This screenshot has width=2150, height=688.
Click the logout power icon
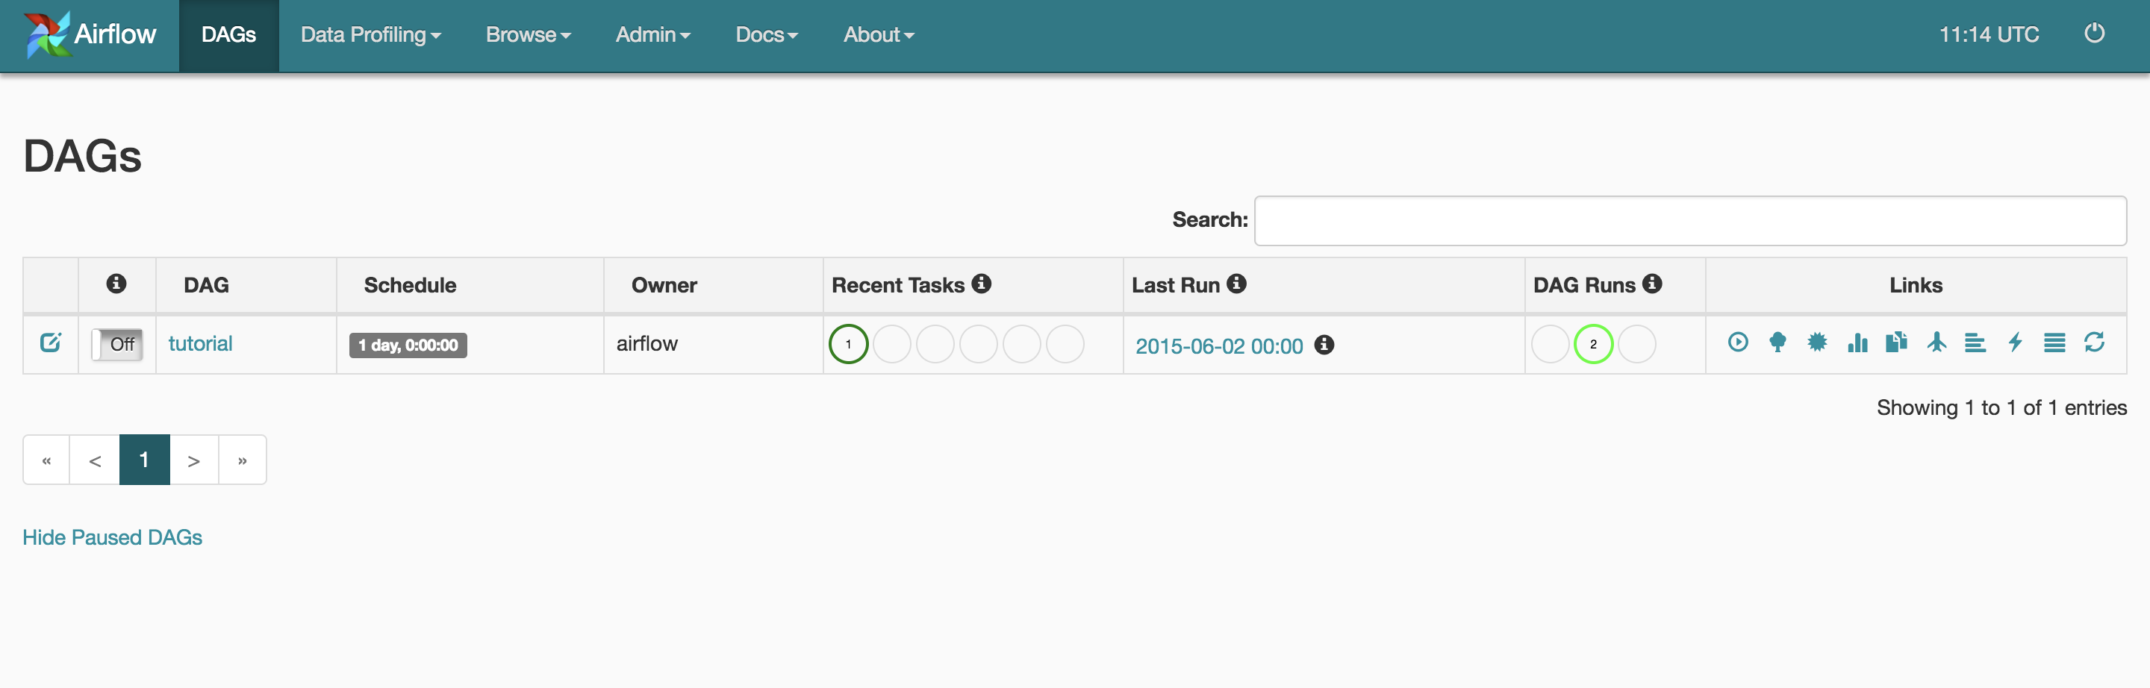point(2094,34)
